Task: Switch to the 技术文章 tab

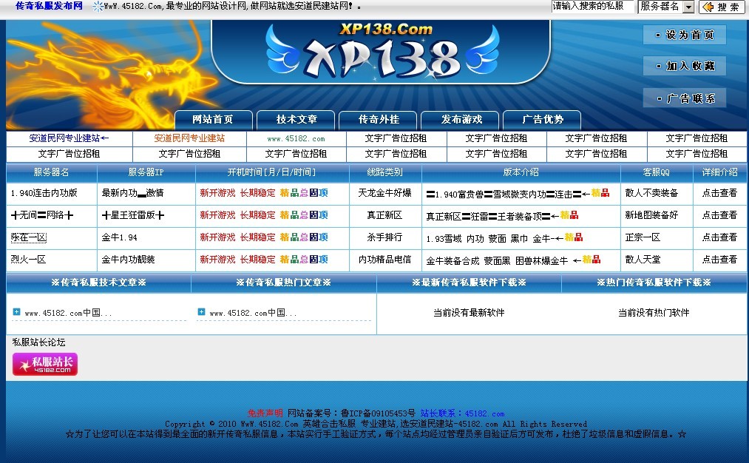Action: click(x=296, y=120)
